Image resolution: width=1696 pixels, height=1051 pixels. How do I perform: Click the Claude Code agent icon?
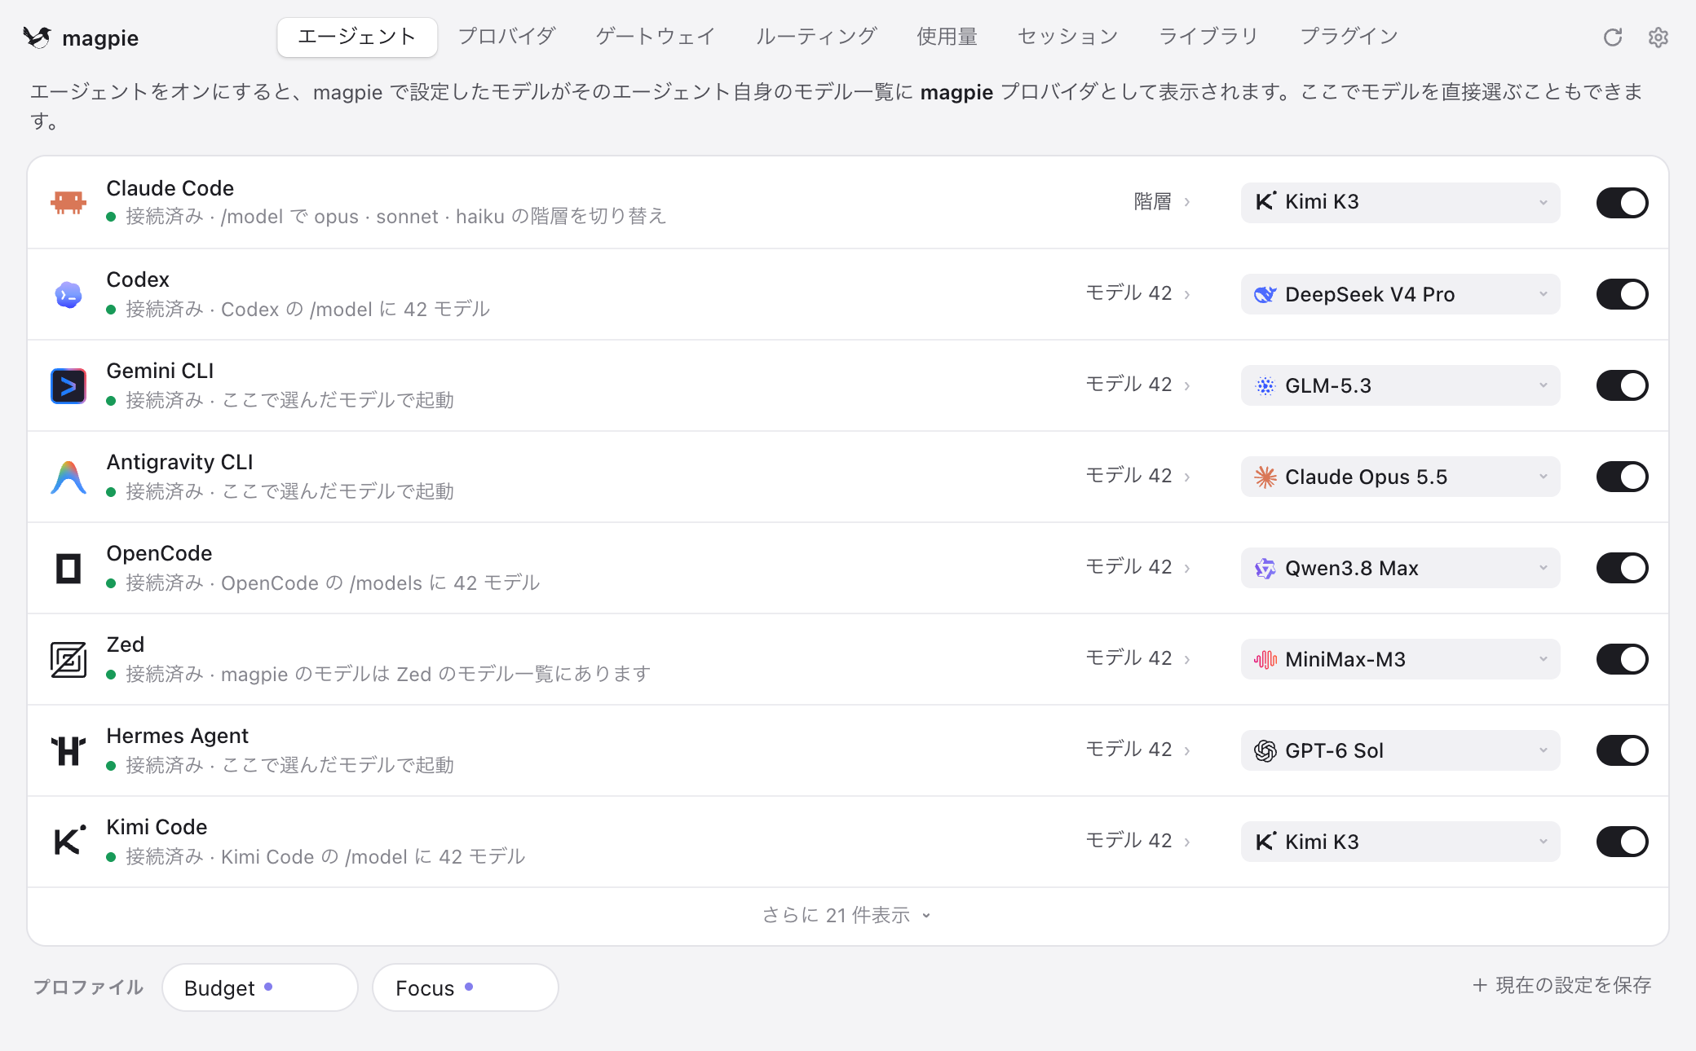(68, 202)
